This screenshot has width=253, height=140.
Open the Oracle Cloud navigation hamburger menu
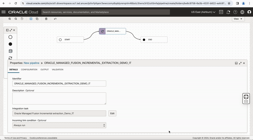[x=3, y=12]
